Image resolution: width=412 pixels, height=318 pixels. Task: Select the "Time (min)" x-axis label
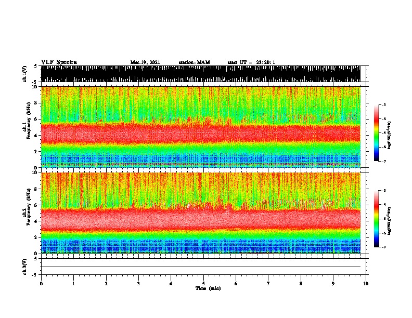click(208, 288)
